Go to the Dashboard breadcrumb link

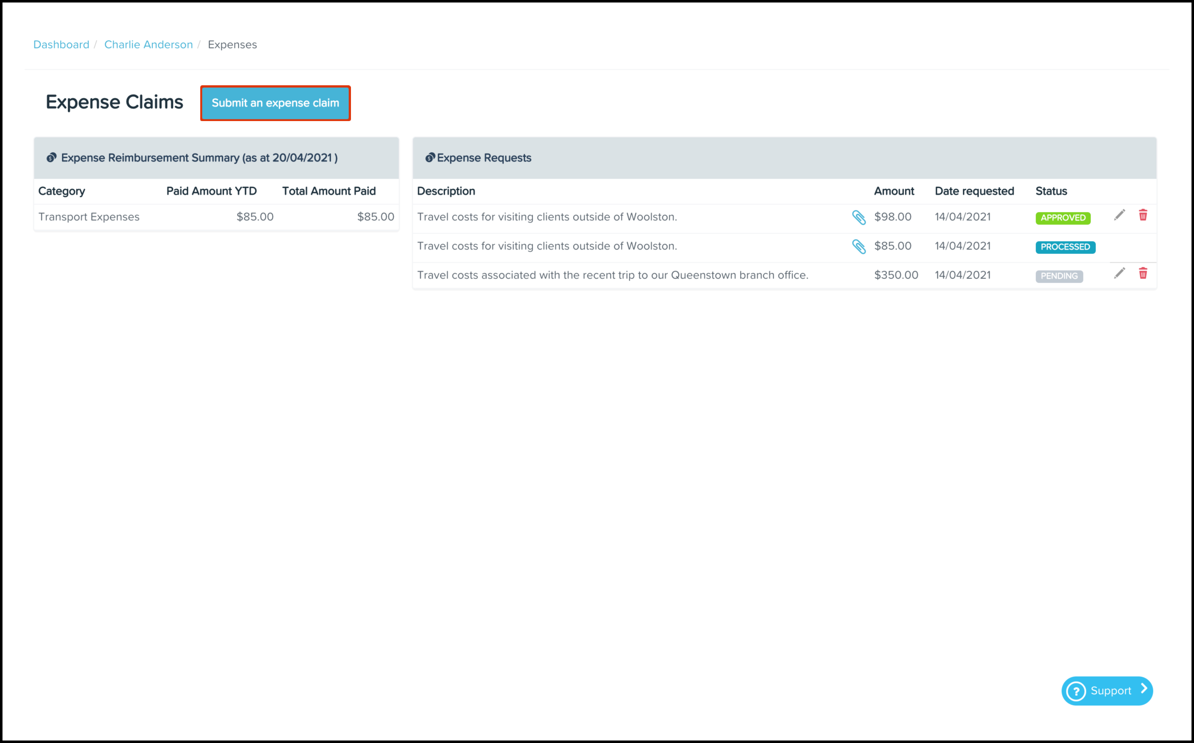point(61,45)
